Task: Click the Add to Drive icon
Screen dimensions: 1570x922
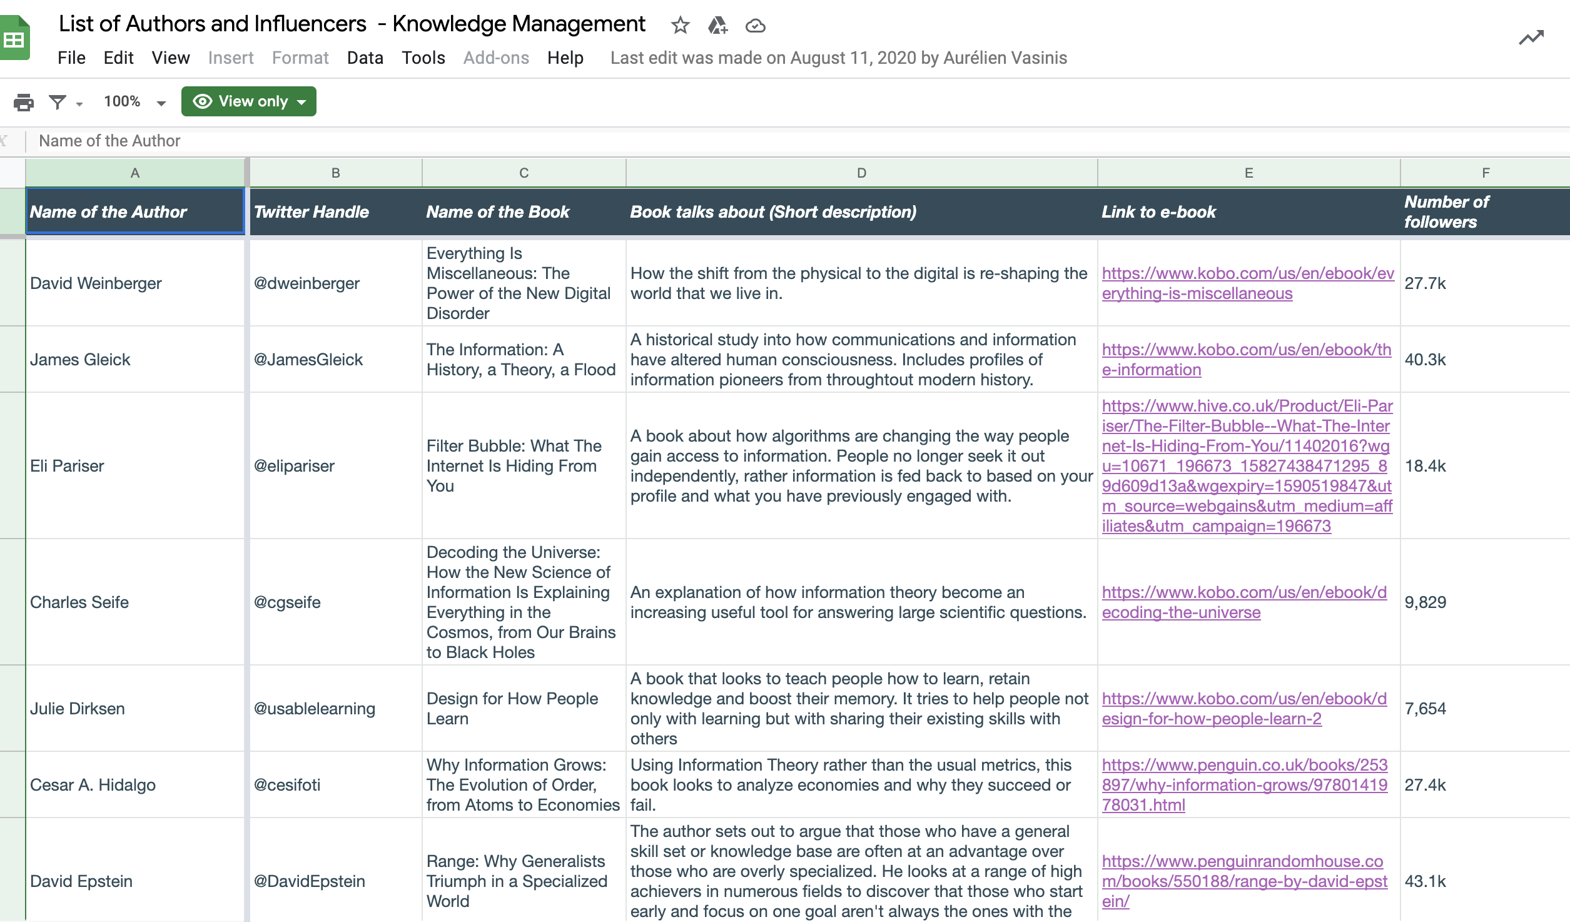Action: click(x=717, y=26)
